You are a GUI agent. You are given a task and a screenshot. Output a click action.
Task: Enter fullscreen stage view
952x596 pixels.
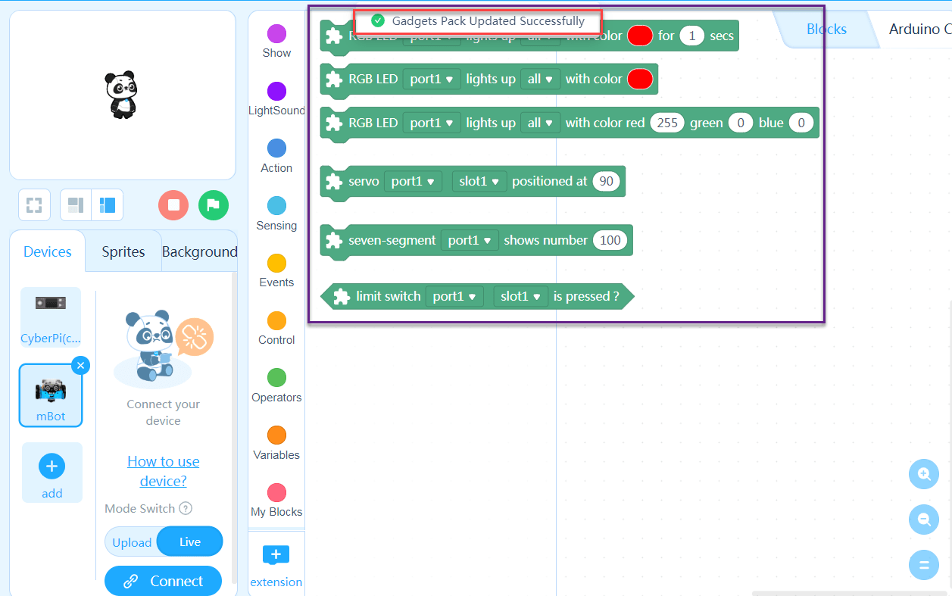click(x=34, y=204)
